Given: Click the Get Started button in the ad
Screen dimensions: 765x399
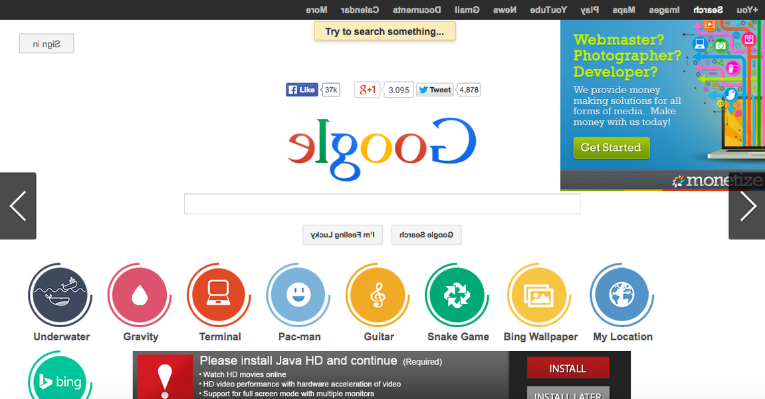Looking at the screenshot, I should [611, 148].
